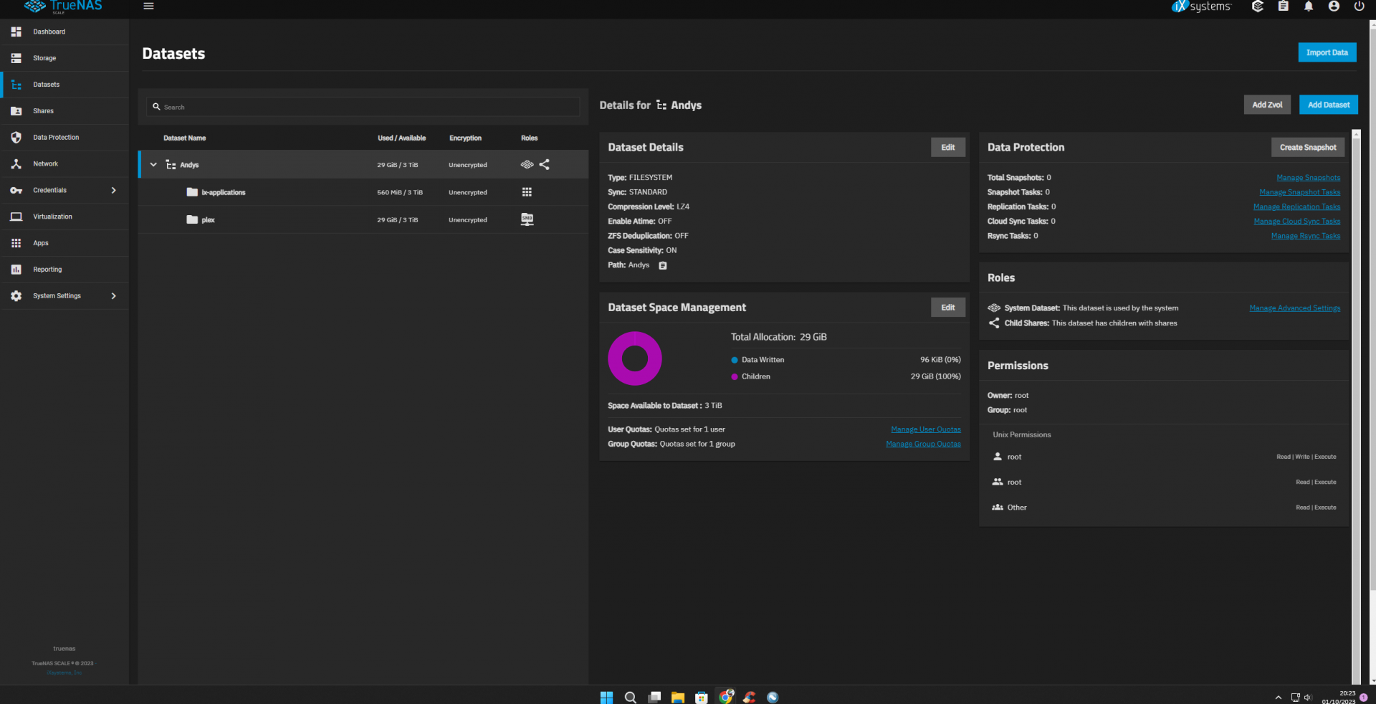Expand the Credentials submenu arrow
This screenshot has width=1376, height=704.
113,190
